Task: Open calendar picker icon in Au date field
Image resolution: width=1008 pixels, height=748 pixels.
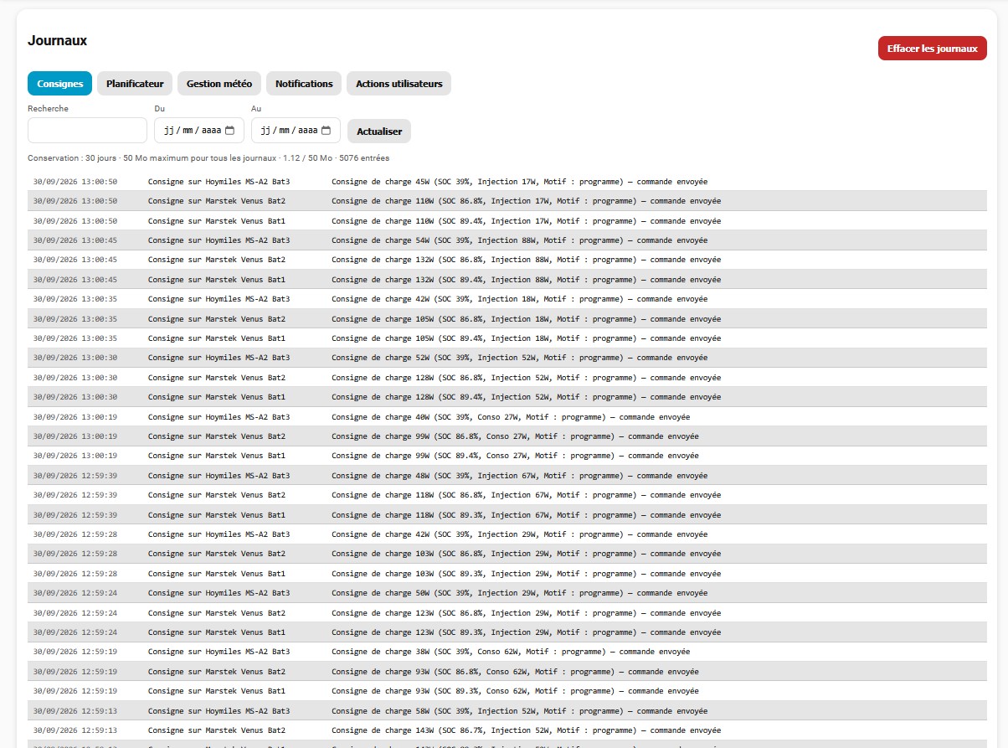Action: [326, 131]
